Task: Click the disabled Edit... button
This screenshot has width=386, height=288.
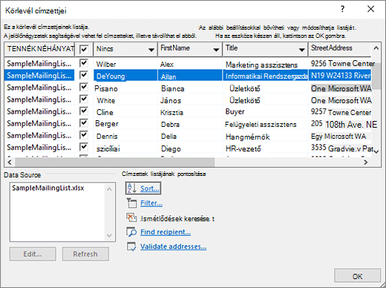Action: [x=33, y=254]
